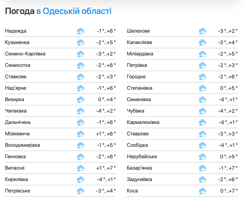This screenshot has width=243, height=200.
Task: Open the Слобідка forecast link
Action: pyautogui.click(x=137, y=145)
